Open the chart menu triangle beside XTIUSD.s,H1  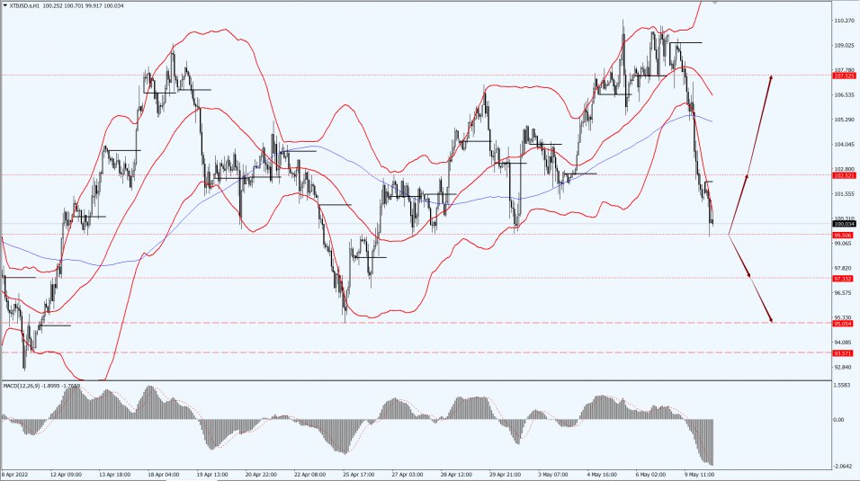pyautogui.click(x=5, y=6)
